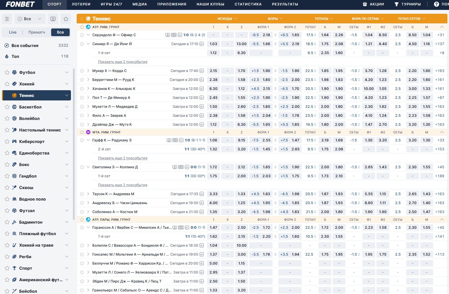Expand the Мунар — Корда match row

point(88,71)
